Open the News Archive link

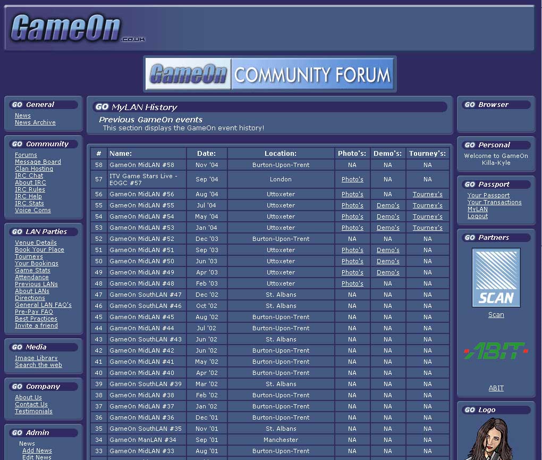35,123
